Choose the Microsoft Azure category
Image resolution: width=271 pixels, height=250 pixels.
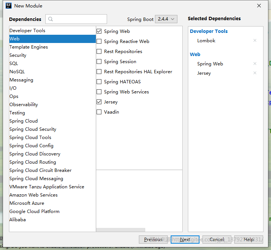pos(52,203)
